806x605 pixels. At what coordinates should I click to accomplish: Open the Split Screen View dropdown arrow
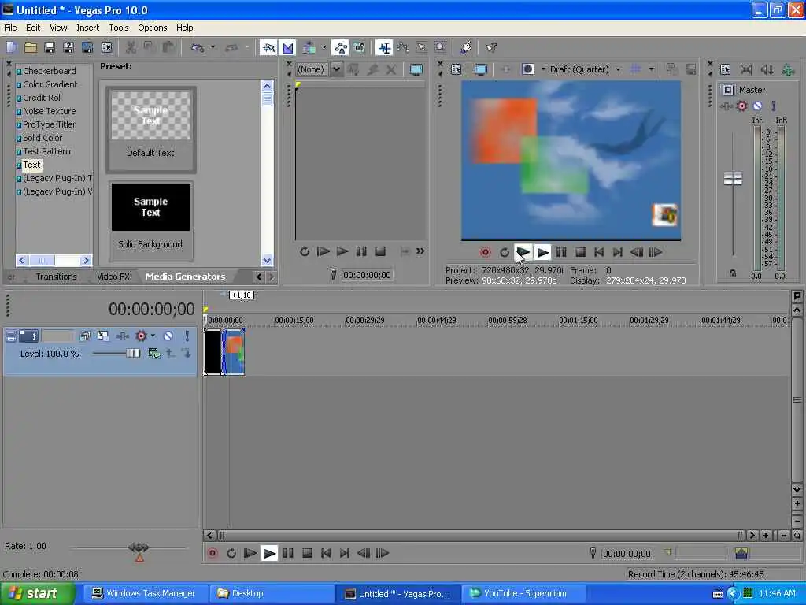pyautogui.click(x=543, y=69)
